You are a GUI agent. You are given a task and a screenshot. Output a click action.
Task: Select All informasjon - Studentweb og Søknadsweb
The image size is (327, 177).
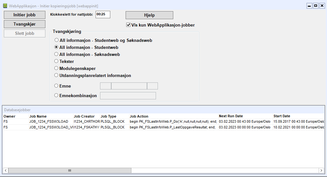(56, 40)
